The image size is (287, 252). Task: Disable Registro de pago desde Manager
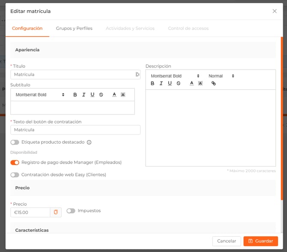point(15,162)
